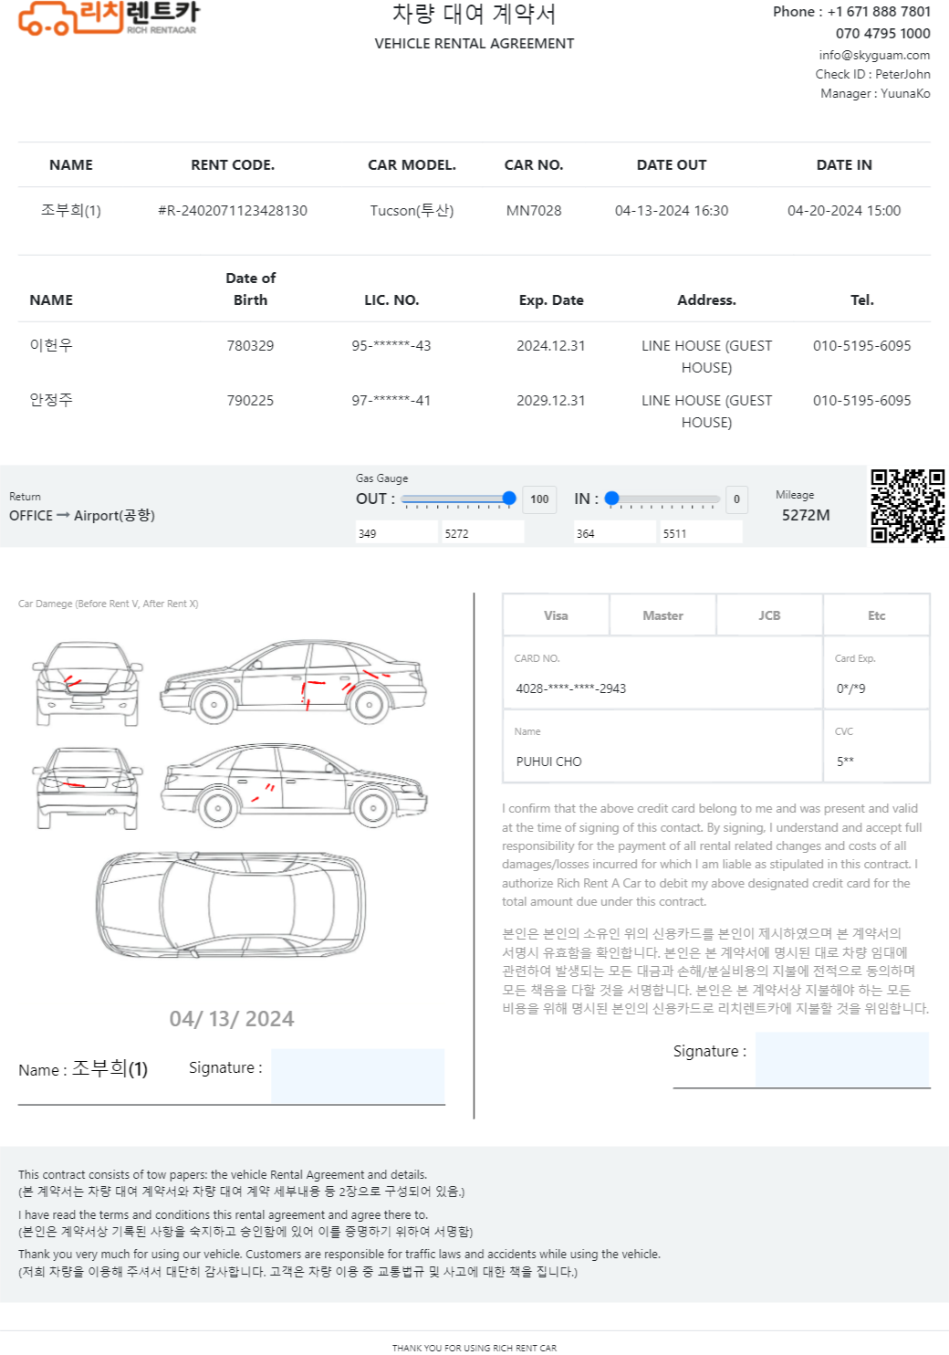Click license number 95-******-43
This screenshot has width=949, height=1355.
click(x=391, y=346)
